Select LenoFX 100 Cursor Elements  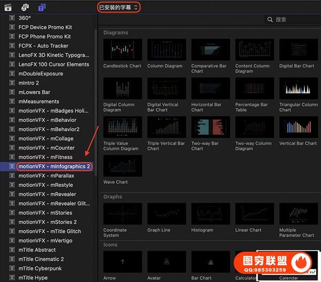53,65
